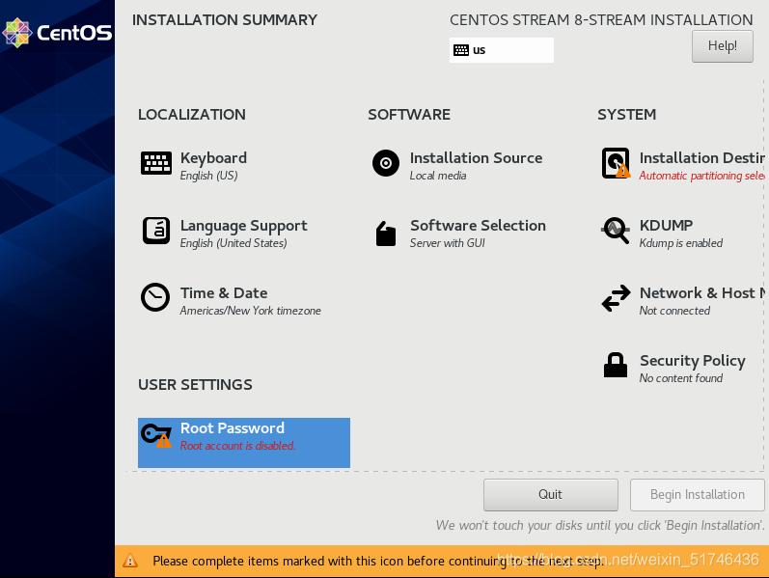Open Installation Source settings
This screenshot has width=769, height=578.
476,158
